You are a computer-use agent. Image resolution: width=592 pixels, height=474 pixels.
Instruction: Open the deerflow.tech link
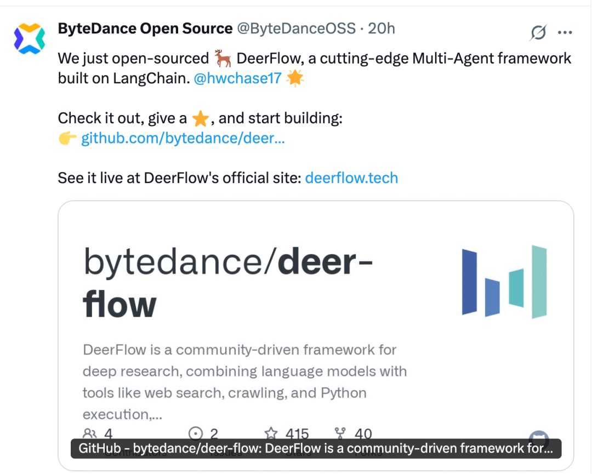click(351, 178)
